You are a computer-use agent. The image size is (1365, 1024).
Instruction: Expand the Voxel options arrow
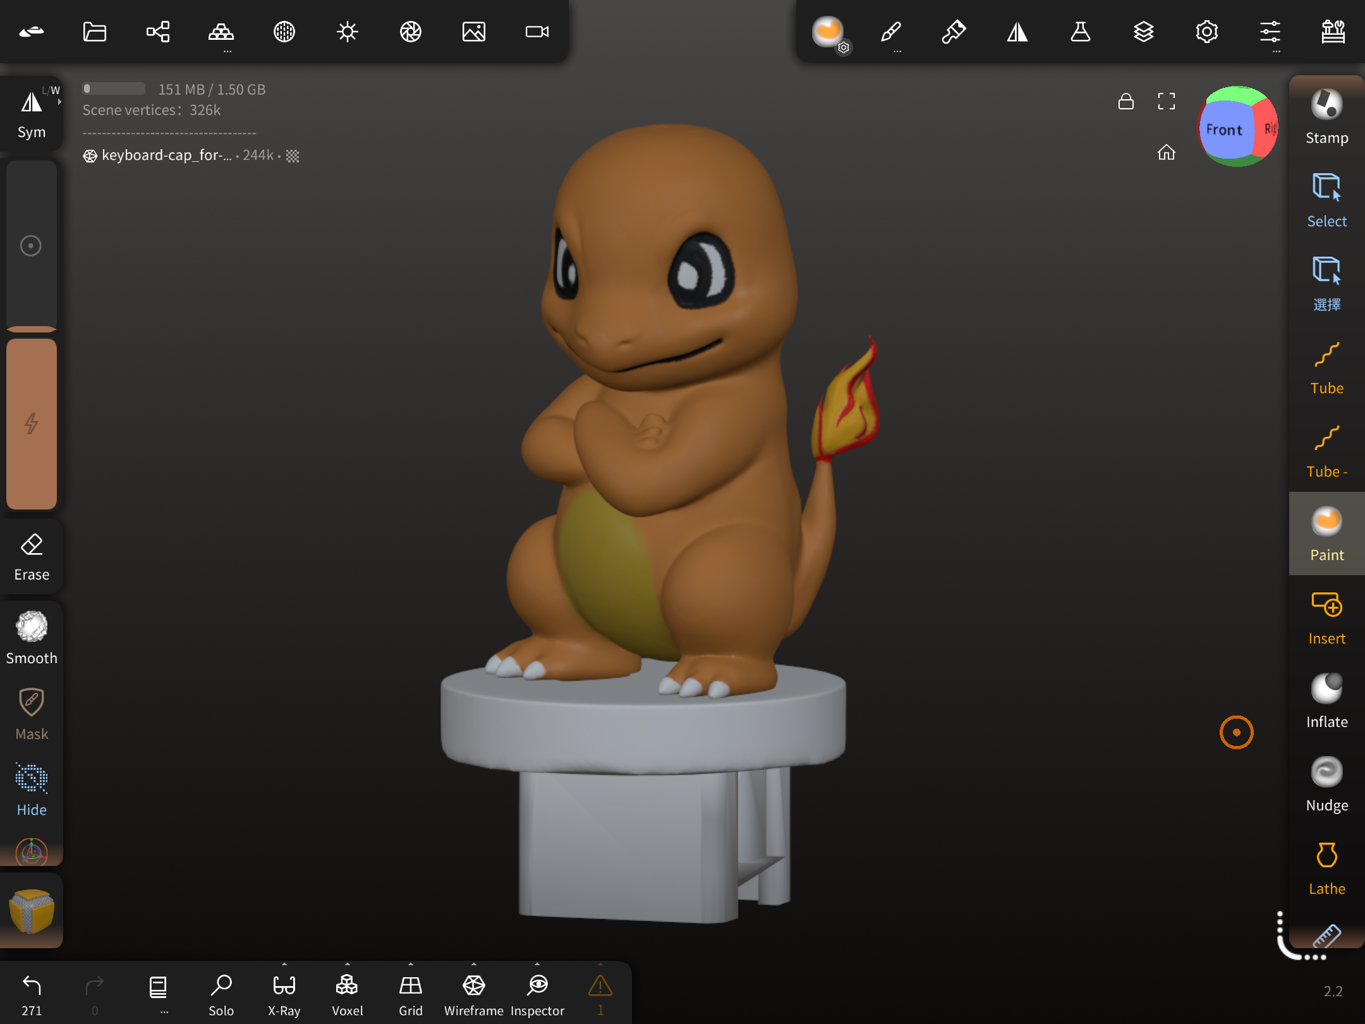click(x=348, y=965)
